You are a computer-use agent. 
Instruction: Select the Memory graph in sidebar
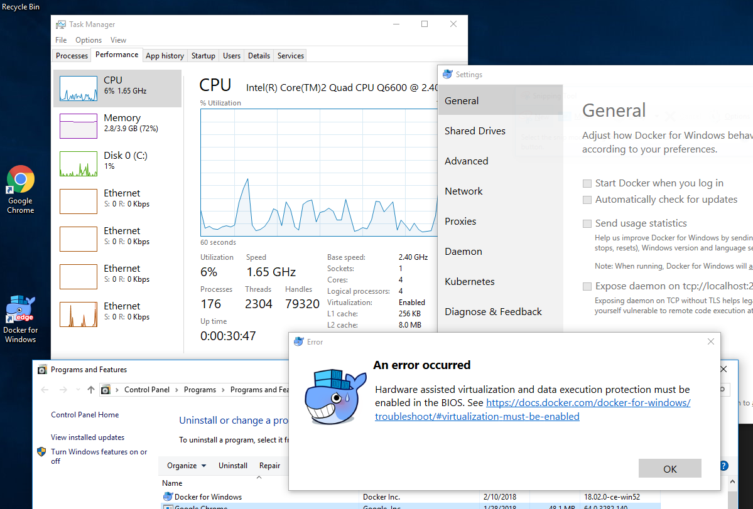(79, 126)
